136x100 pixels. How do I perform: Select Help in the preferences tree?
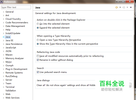click(x=8, y=30)
